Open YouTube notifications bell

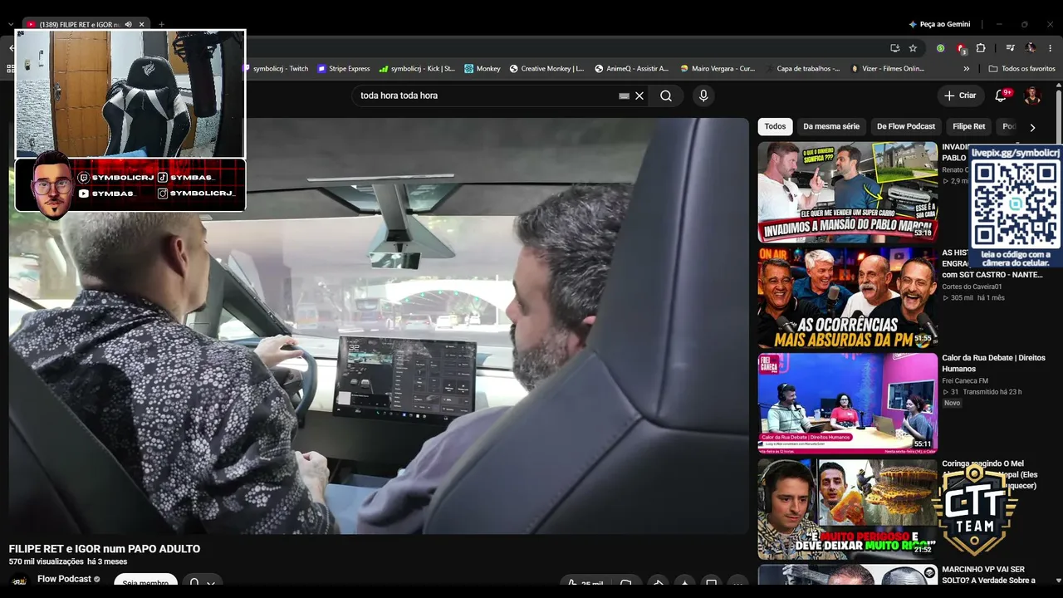(x=1001, y=96)
